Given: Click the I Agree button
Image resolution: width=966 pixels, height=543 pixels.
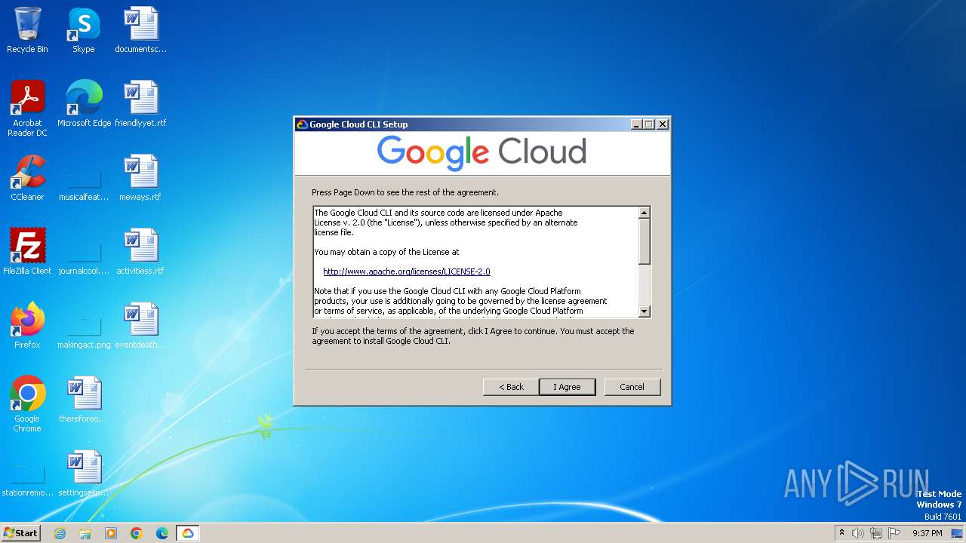Looking at the screenshot, I should click(x=568, y=387).
